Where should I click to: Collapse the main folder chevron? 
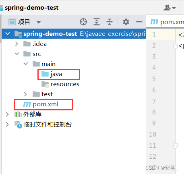pos(26,64)
